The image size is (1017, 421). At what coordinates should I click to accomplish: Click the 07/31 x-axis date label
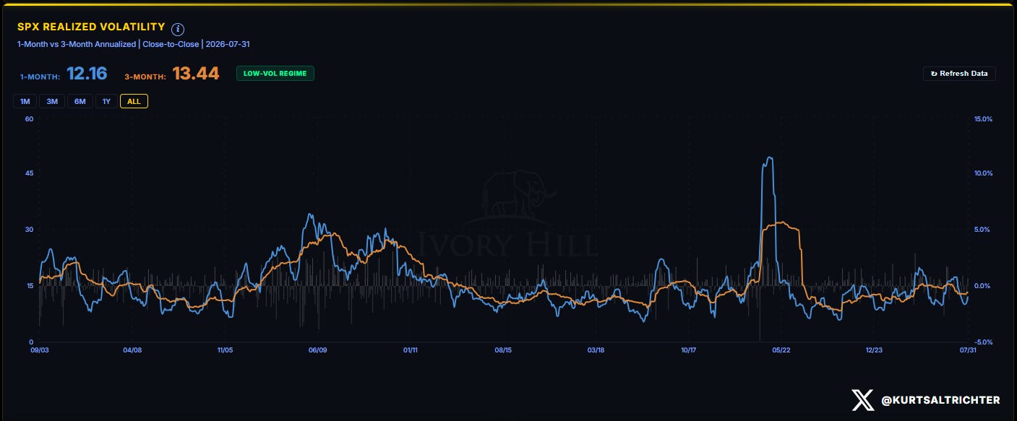(x=968, y=350)
